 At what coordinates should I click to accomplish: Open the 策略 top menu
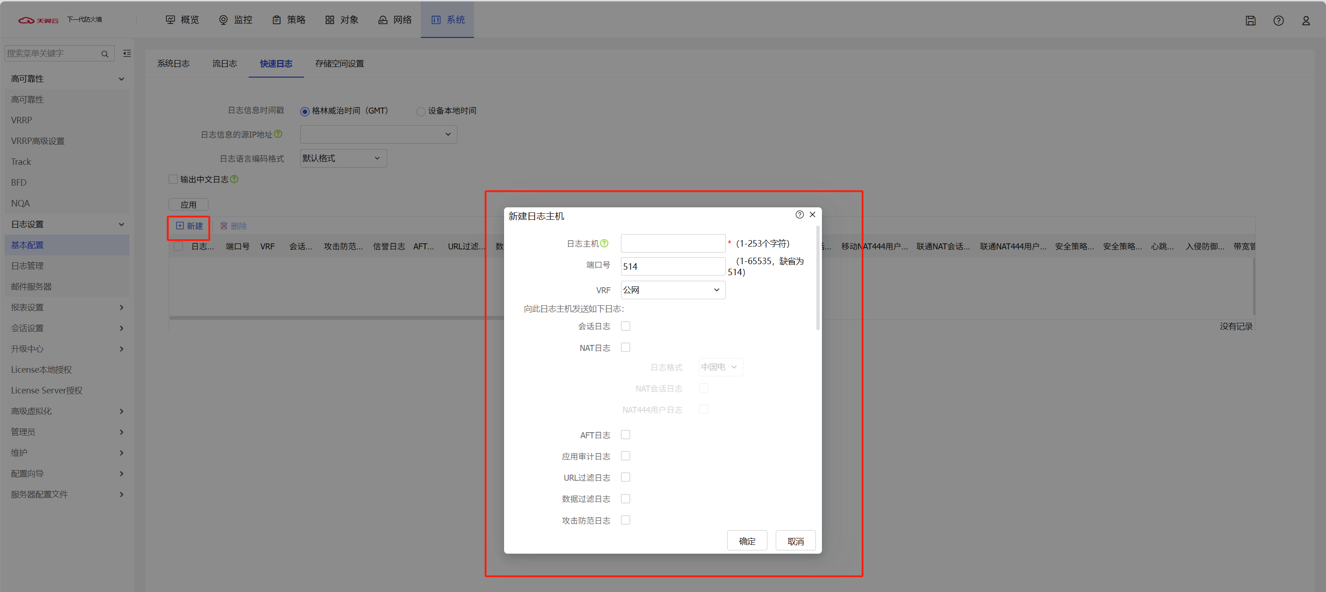coord(289,19)
